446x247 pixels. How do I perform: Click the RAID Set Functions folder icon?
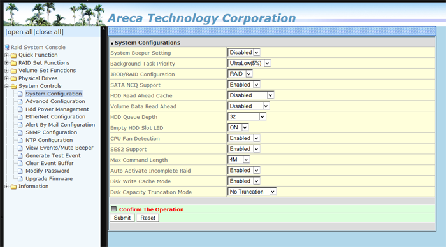(13, 63)
